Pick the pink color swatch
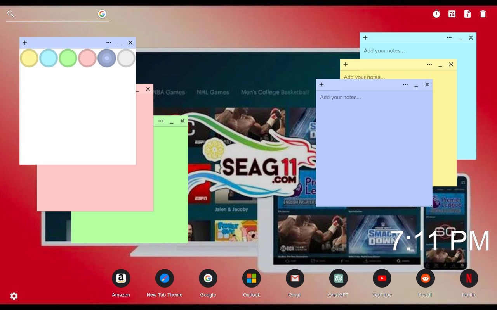Screen dimensions: 497x310 (x=87, y=58)
